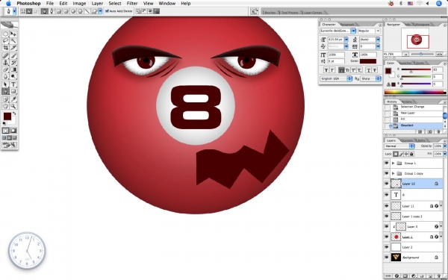Viewport: 448px width, 280px height.
Task: Open the layer blending mode dropdown
Action: [399, 146]
